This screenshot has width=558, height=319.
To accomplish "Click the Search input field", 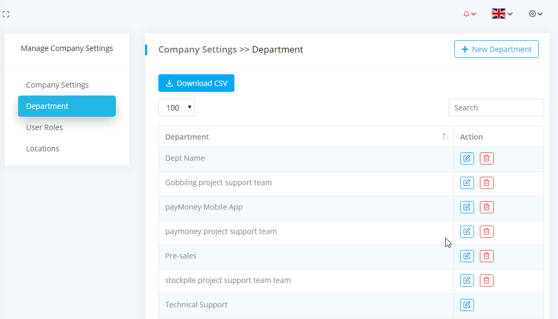I will [496, 108].
